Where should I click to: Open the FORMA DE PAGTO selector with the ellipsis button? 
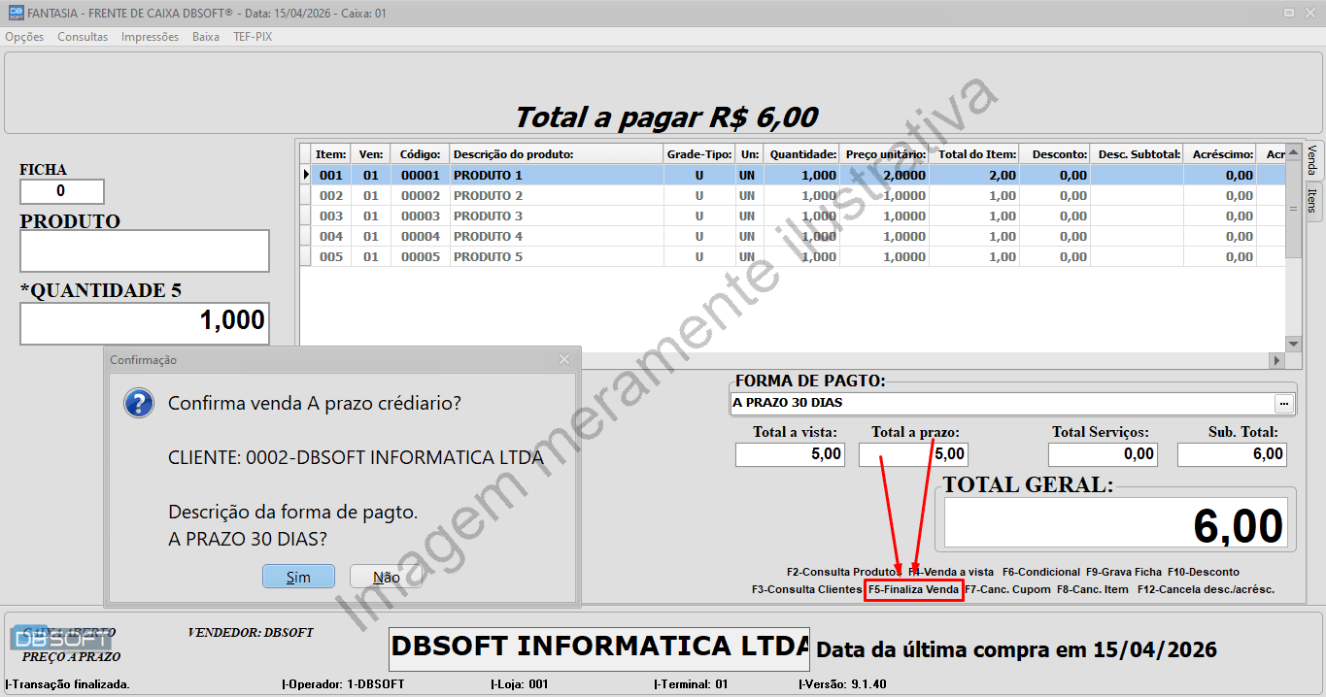pyautogui.click(x=1284, y=404)
